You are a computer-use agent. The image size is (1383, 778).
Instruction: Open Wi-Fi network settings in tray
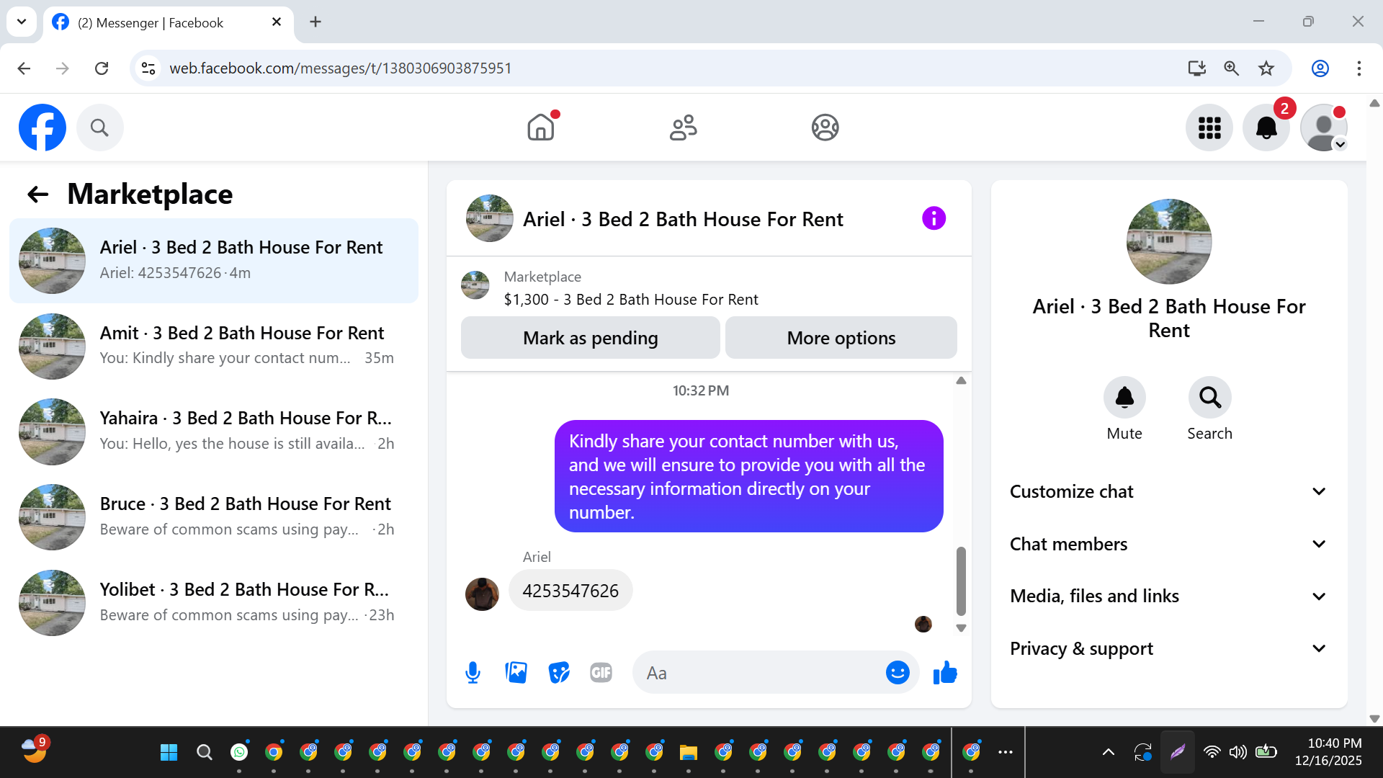point(1212,753)
